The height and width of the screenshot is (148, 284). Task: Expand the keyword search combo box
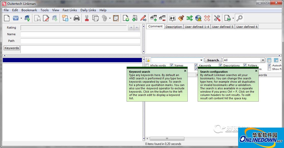click(x=201, y=60)
